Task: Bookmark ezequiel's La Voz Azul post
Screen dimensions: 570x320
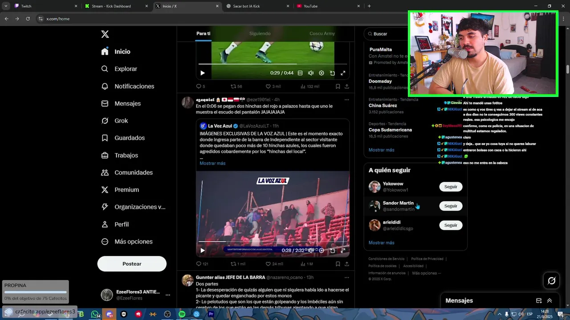Action: (x=338, y=264)
